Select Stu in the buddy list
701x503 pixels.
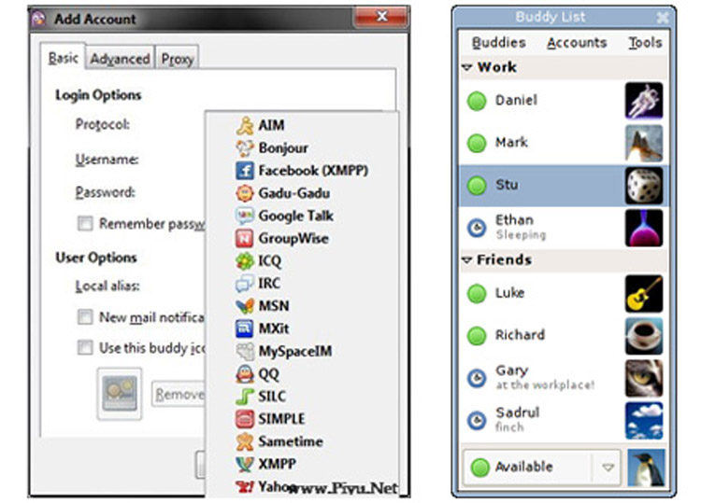(x=564, y=185)
